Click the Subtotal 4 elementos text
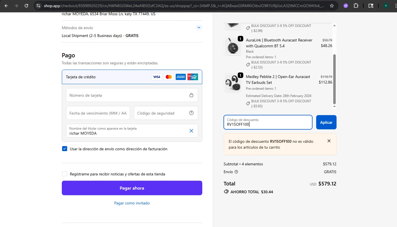 pyautogui.click(x=243, y=164)
